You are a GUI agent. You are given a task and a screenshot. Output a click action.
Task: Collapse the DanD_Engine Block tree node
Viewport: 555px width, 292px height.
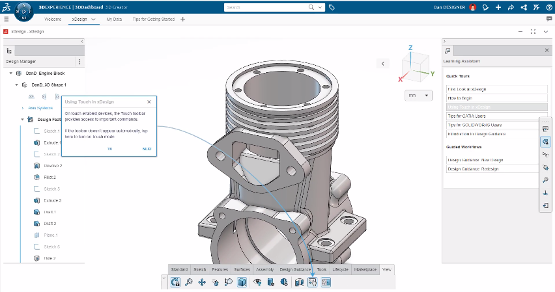pyautogui.click(x=11, y=73)
